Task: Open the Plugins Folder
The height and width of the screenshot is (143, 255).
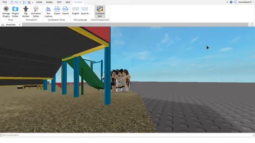Action: [x=15, y=12]
